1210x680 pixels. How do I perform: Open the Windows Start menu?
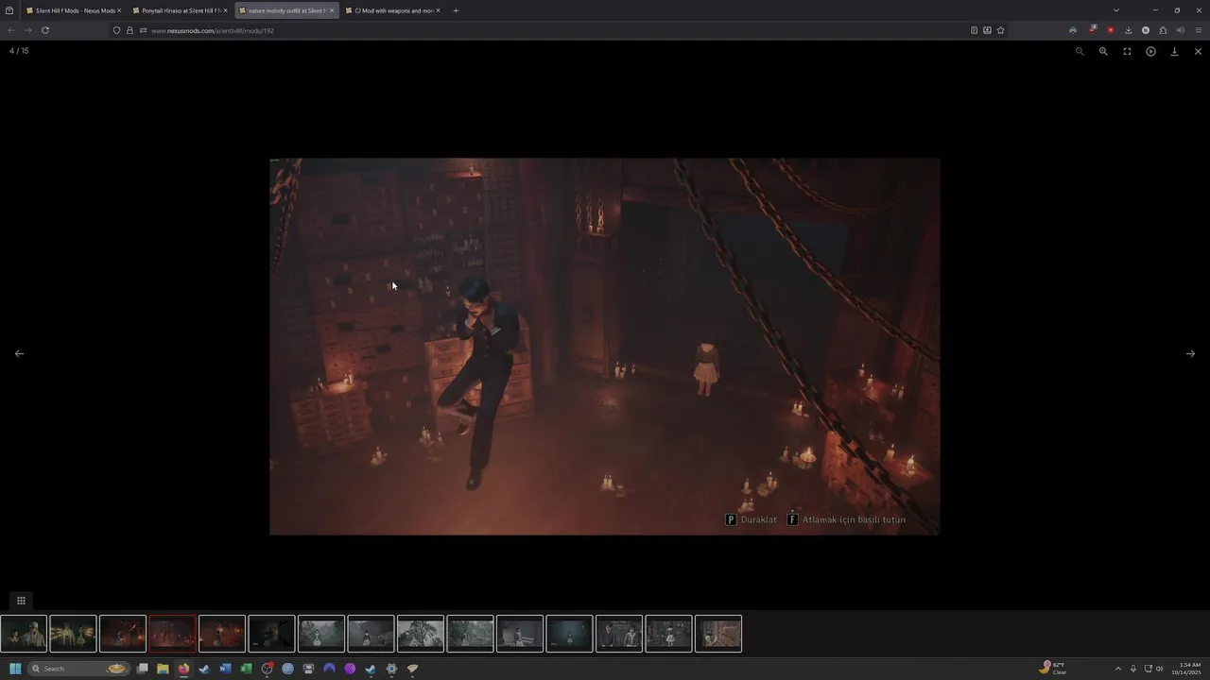[x=15, y=669]
